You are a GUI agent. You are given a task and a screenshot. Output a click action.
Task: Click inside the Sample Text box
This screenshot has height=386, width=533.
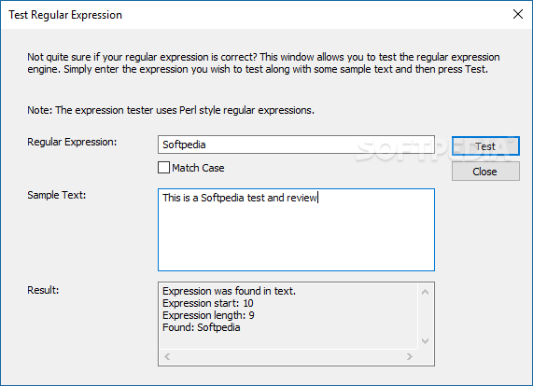(296, 230)
